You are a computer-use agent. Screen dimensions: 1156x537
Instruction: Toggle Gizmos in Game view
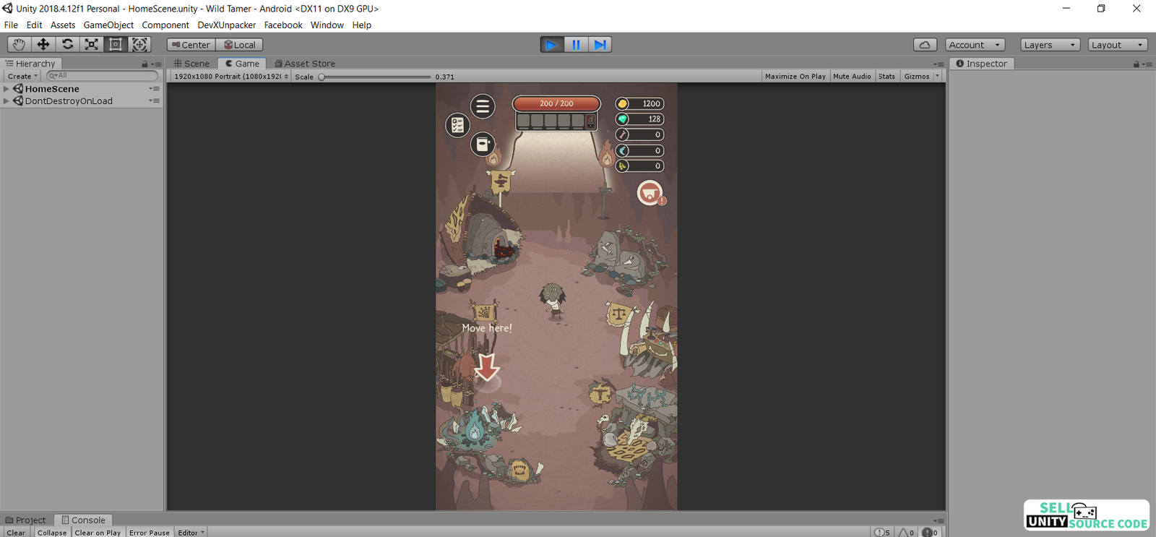coord(917,76)
